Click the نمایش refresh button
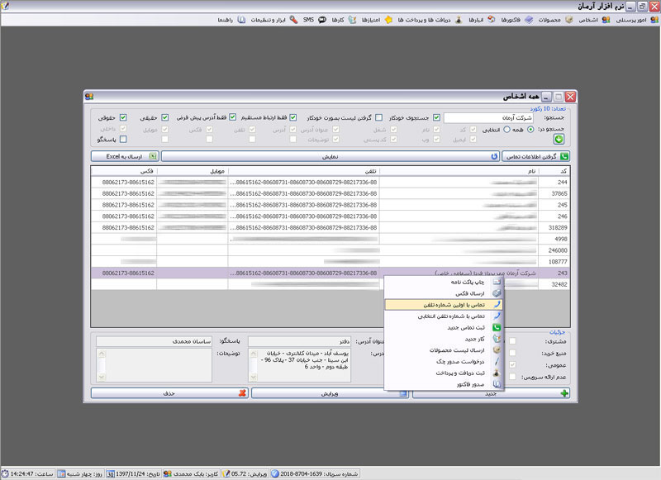The width and height of the screenshot is (661, 480). pos(330,156)
